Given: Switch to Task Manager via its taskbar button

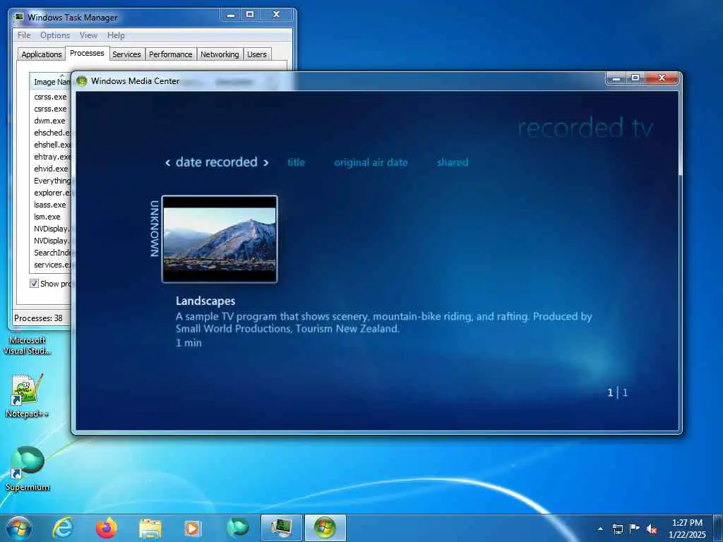Looking at the screenshot, I should click(281, 528).
